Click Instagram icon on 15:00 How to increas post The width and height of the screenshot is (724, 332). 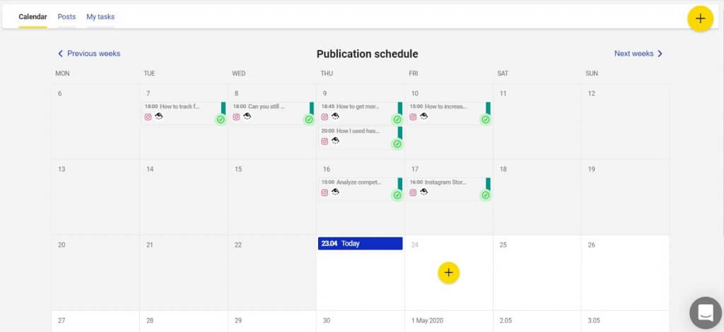click(x=413, y=117)
